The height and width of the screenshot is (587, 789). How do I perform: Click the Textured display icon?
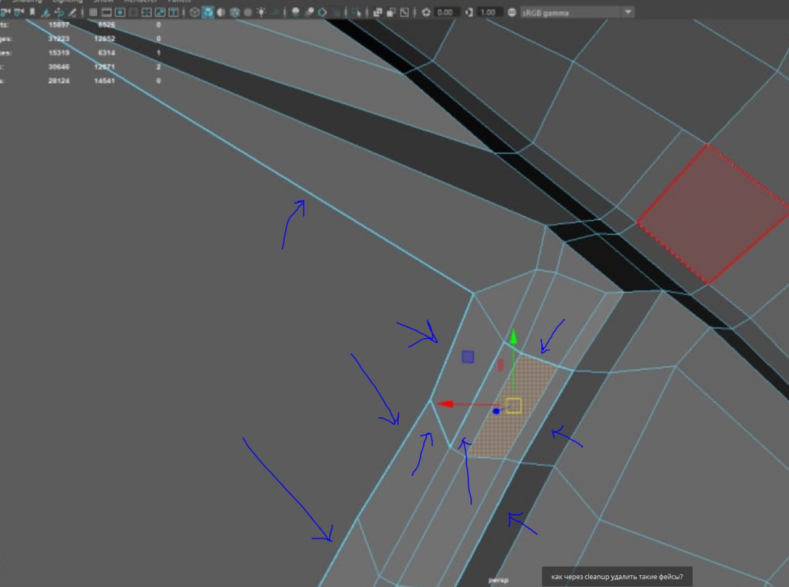pyautogui.click(x=248, y=12)
